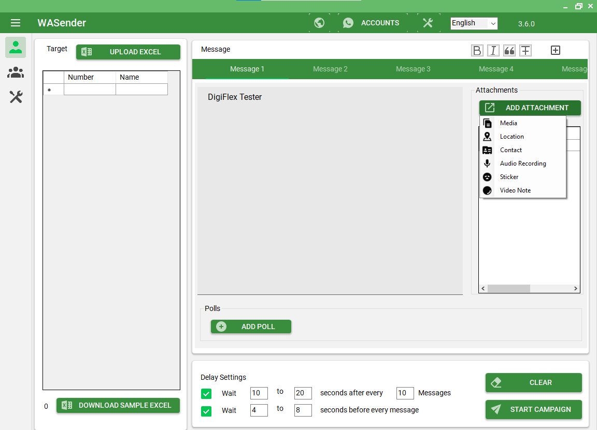Open tools via the header wrench icon
This screenshot has height=430, width=597.
(428, 23)
